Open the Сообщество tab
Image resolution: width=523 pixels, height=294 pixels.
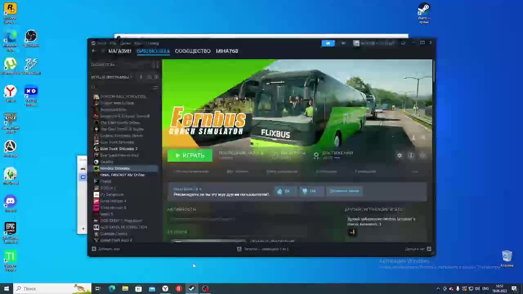(192, 51)
